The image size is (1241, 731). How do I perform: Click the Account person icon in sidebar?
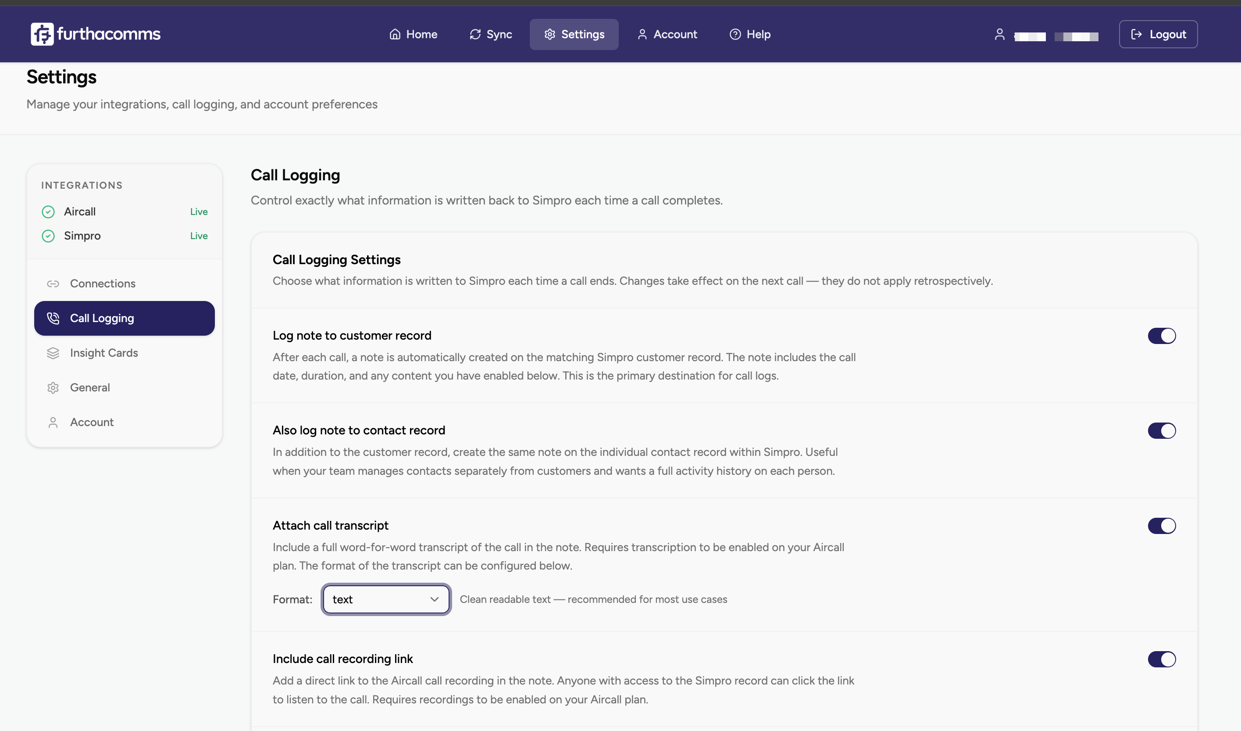[x=53, y=423]
